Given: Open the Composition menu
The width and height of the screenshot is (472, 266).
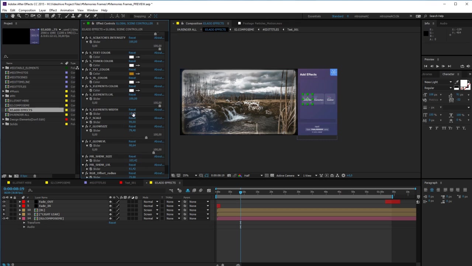Looking at the screenshot, I should coord(27,10).
